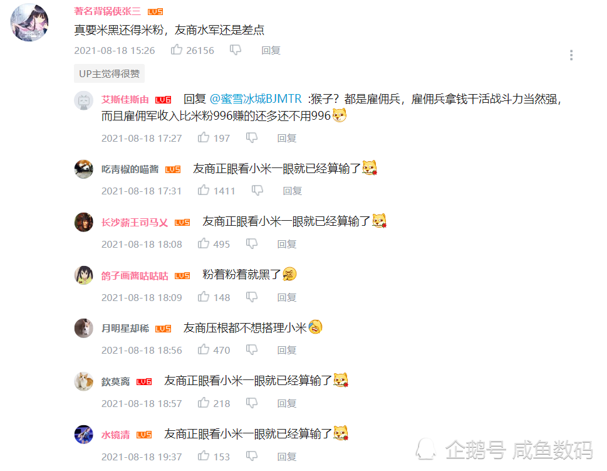The width and height of the screenshot is (607, 471).
Task: Dislike the top comment by 著名背锅侠张三
Action: [236, 50]
